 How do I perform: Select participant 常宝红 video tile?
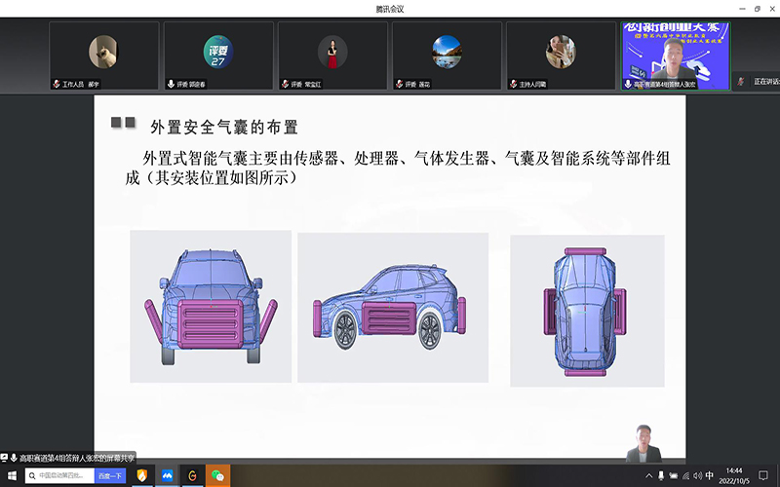click(x=332, y=56)
